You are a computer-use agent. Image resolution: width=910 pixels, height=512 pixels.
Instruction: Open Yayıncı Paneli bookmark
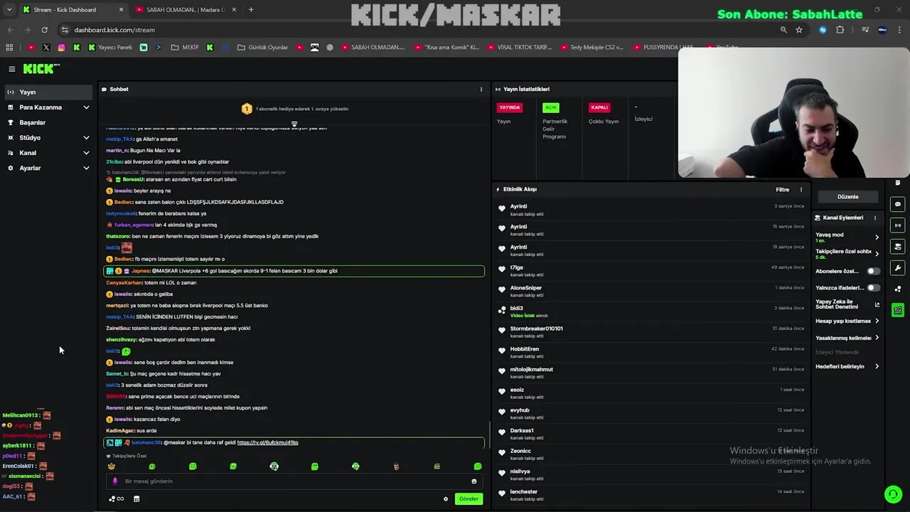pyautogui.click(x=109, y=48)
